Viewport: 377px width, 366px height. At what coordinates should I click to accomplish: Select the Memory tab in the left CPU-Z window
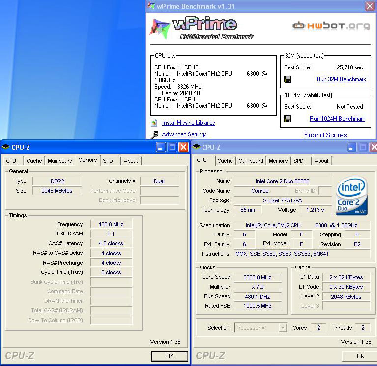click(87, 160)
